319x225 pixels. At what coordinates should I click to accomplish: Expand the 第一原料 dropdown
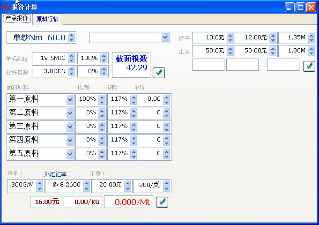(x=70, y=100)
